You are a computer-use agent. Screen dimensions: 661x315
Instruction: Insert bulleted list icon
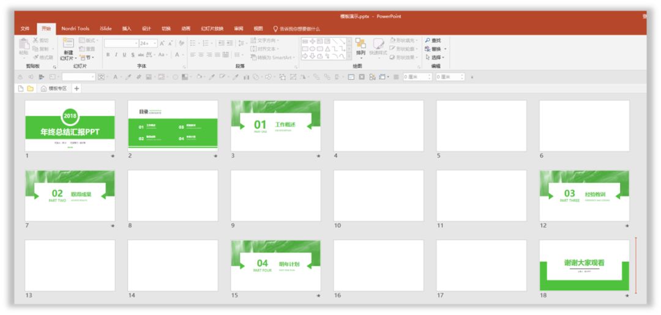193,43
